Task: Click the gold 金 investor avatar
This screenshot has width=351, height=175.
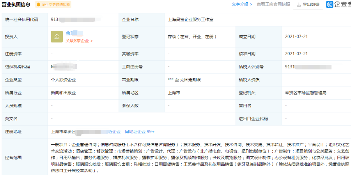Action: coord(57,37)
